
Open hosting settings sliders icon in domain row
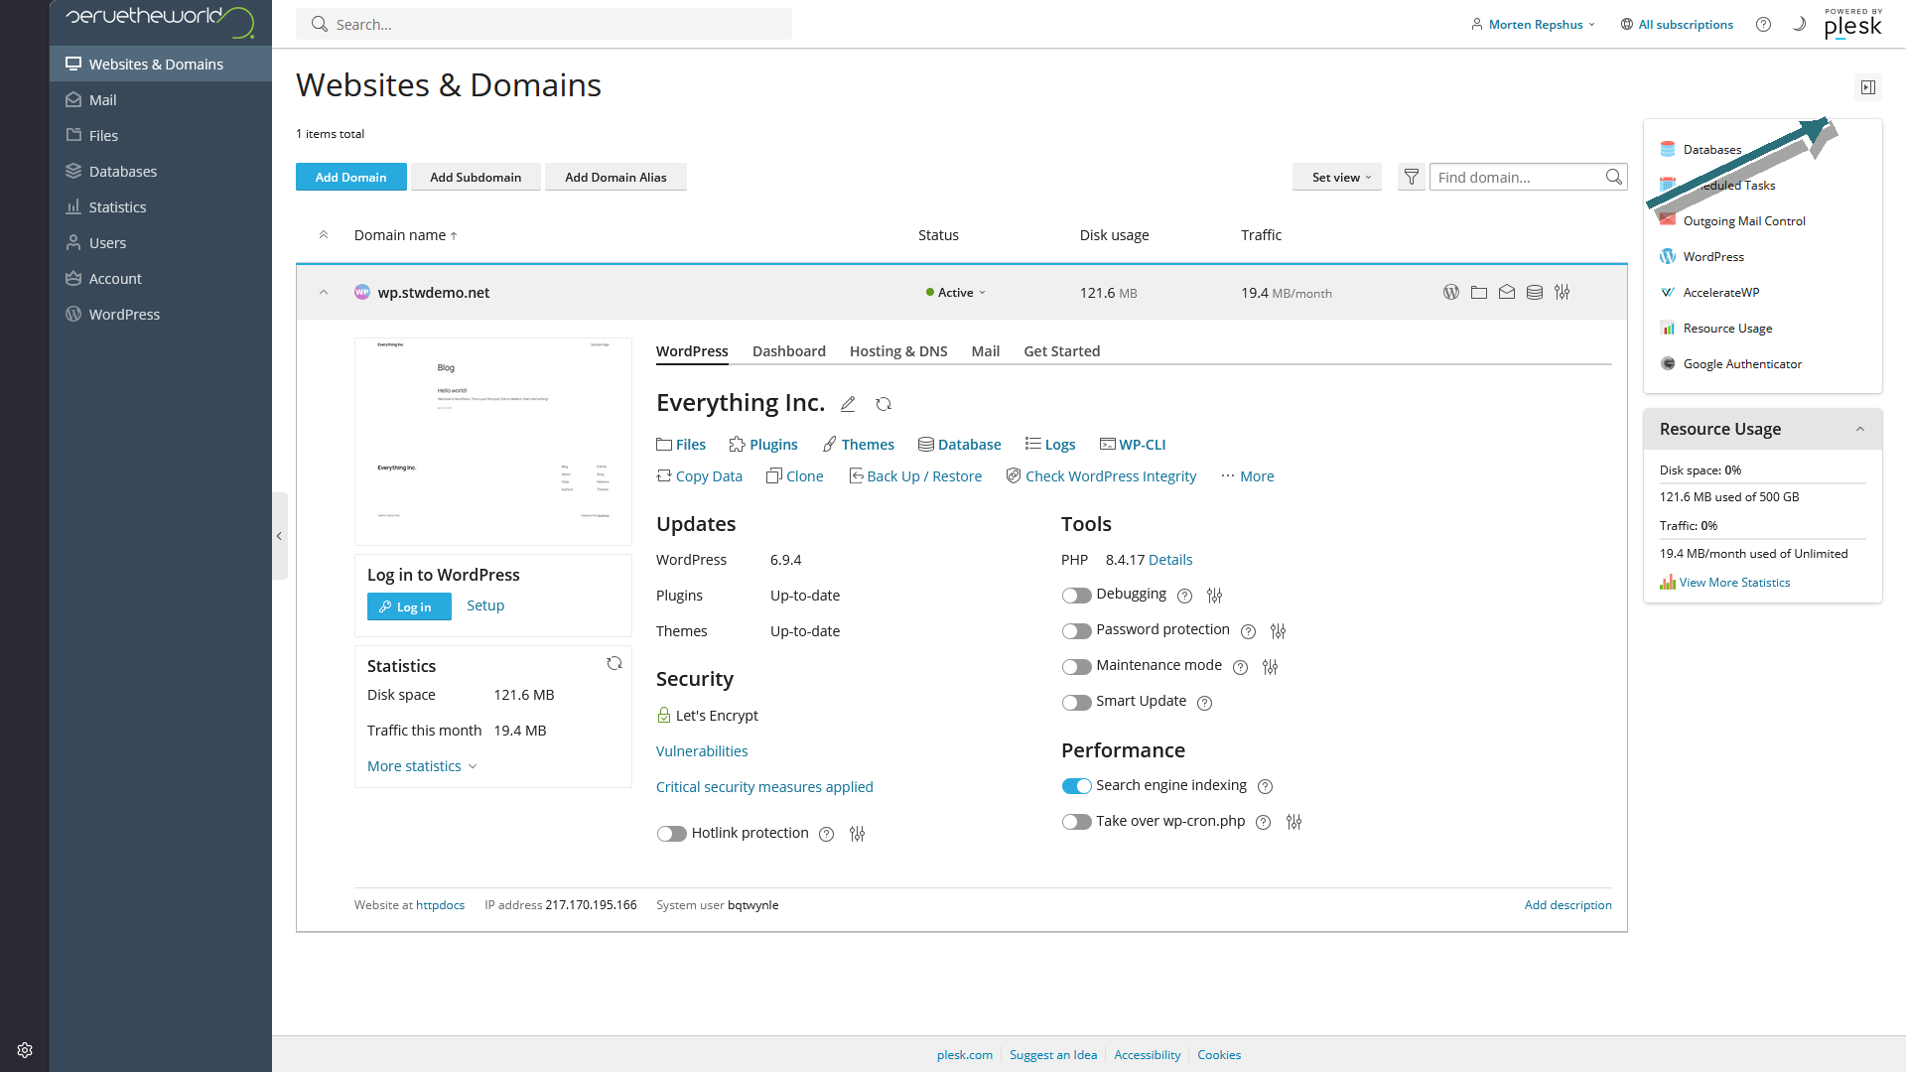pos(1563,292)
